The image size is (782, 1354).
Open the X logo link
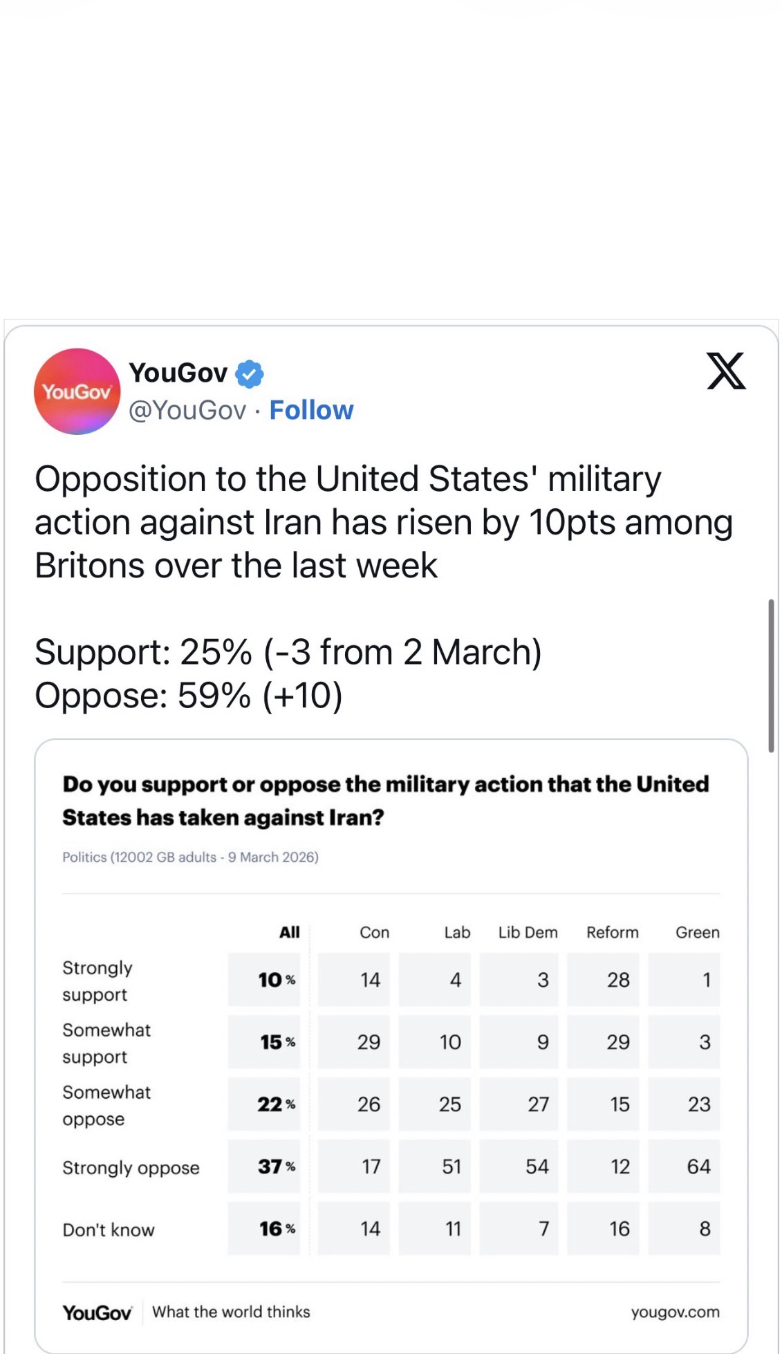[726, 371]
